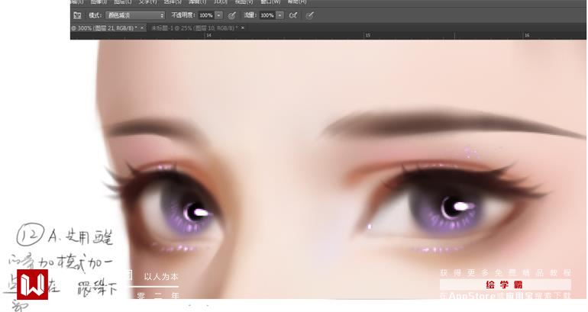
Task: Enable the airbrush mode icon
Action: (x=293, y=15)
